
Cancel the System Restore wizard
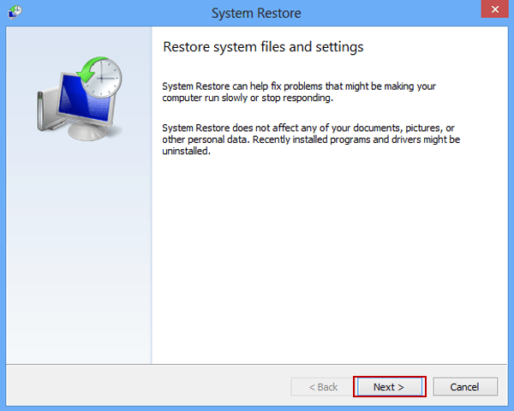click(465, 387)
